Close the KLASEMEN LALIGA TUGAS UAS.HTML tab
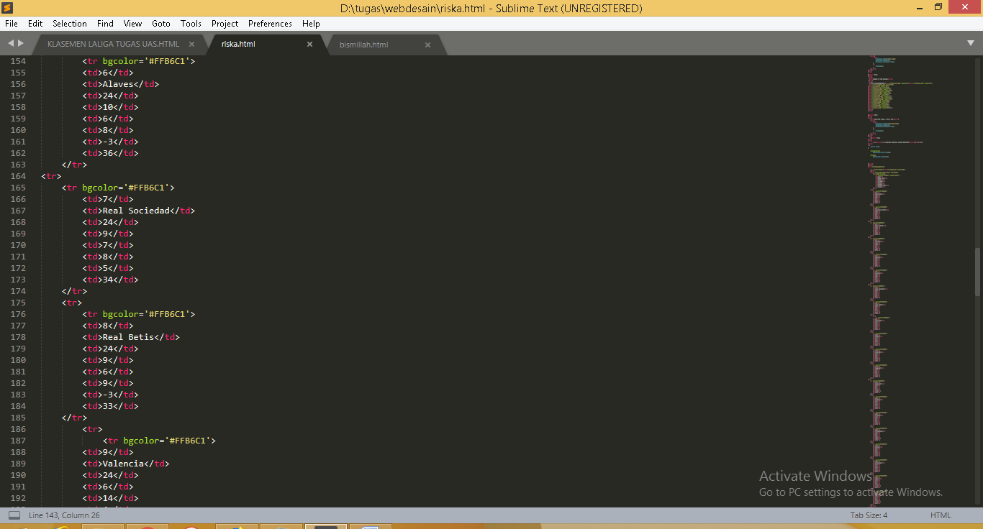 191,45
